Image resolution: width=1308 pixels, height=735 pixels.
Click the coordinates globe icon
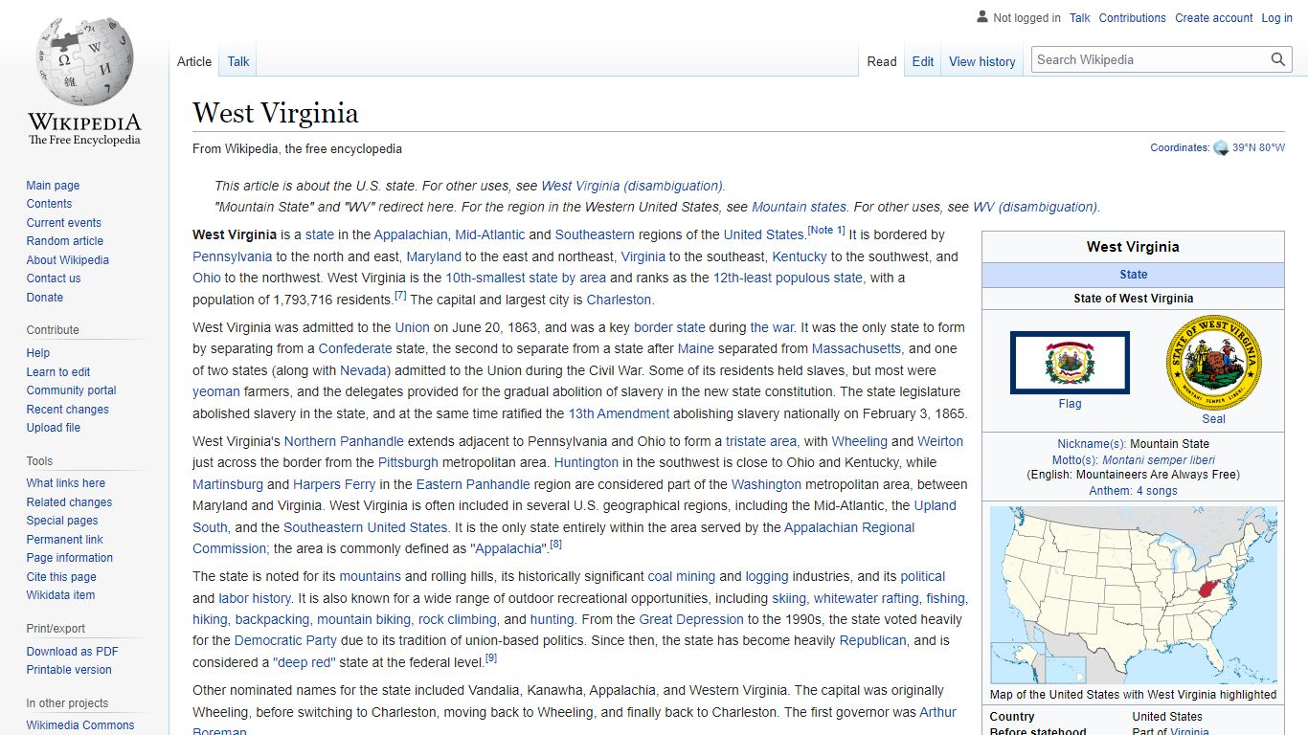pyautogui.click(x=1221, y=147)
